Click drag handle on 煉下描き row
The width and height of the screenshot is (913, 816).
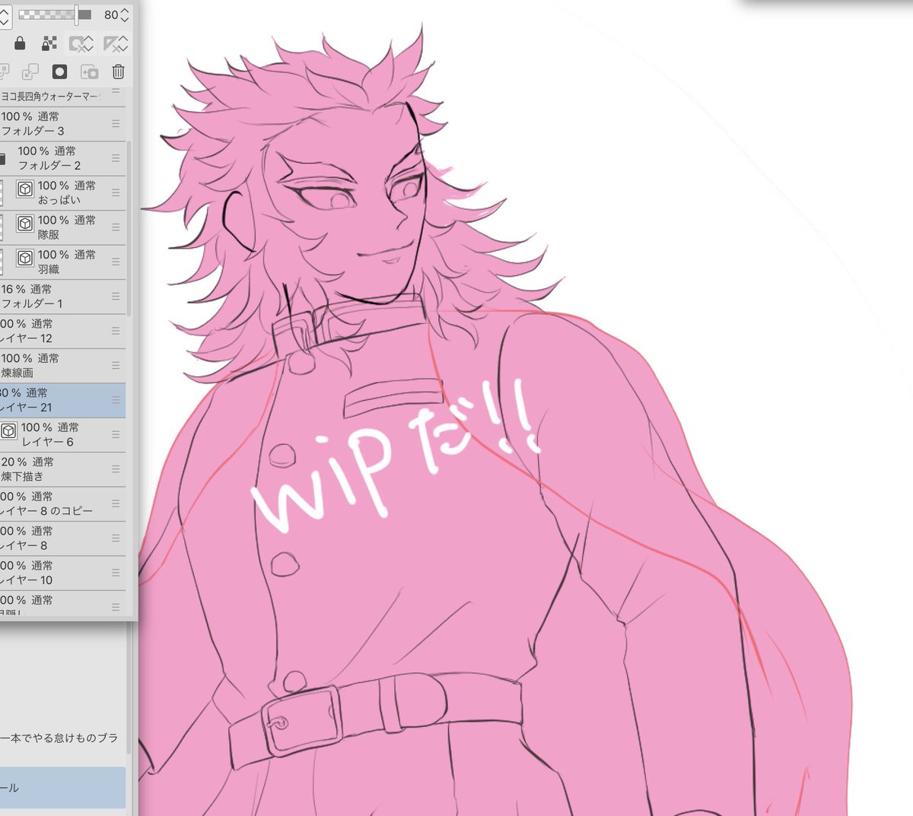click(x=116, y=469)
